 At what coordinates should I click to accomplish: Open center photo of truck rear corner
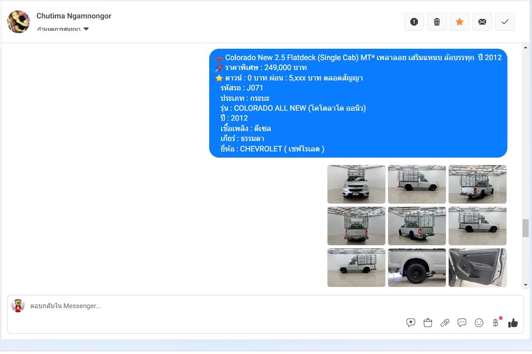[x=417, y=226]
